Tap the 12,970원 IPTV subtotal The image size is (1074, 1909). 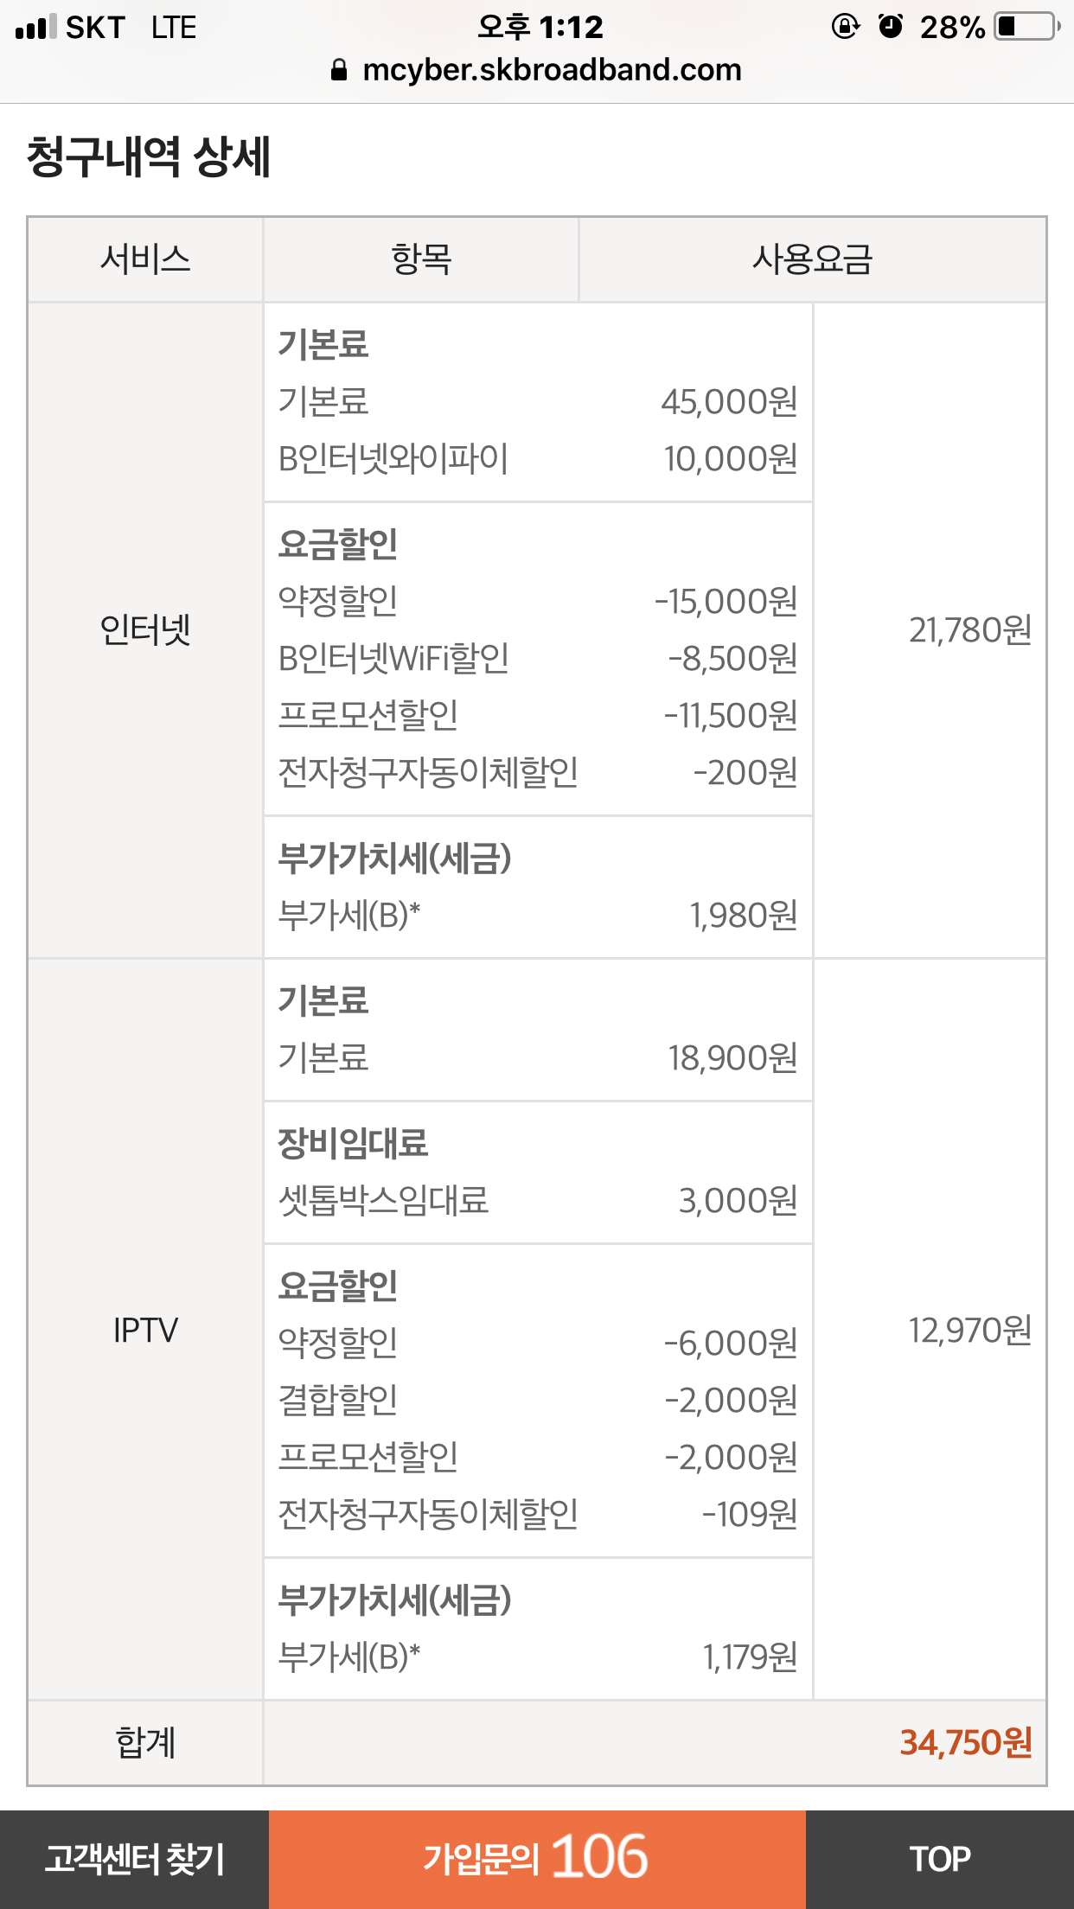[x=969, y=1330]
